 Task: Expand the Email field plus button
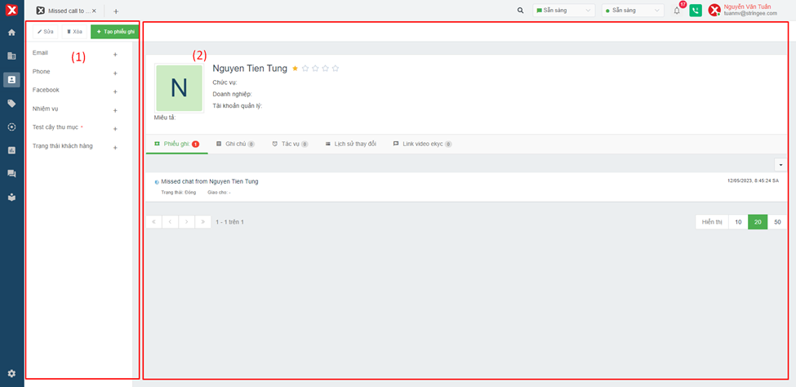(115, 55)
